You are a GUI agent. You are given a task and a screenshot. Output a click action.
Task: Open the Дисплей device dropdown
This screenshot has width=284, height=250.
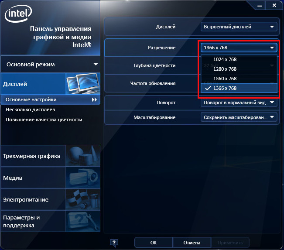coord(239,27)
